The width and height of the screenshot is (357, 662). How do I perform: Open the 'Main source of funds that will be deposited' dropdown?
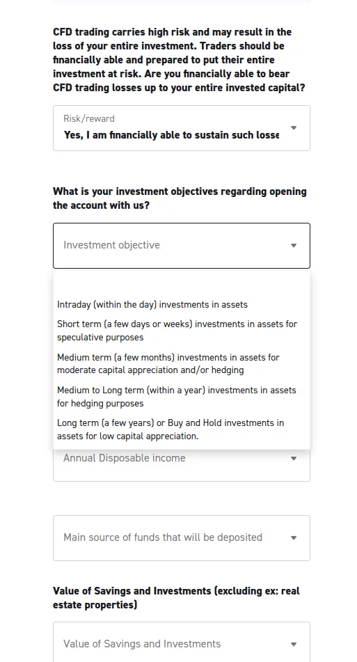tap(182, 538)
